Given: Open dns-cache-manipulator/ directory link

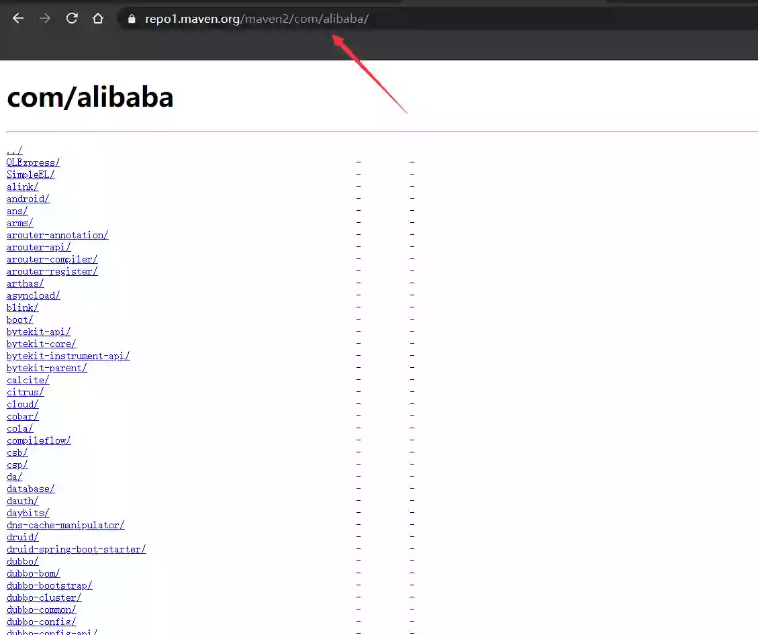Looking at the screenshot, I should 66,525.
